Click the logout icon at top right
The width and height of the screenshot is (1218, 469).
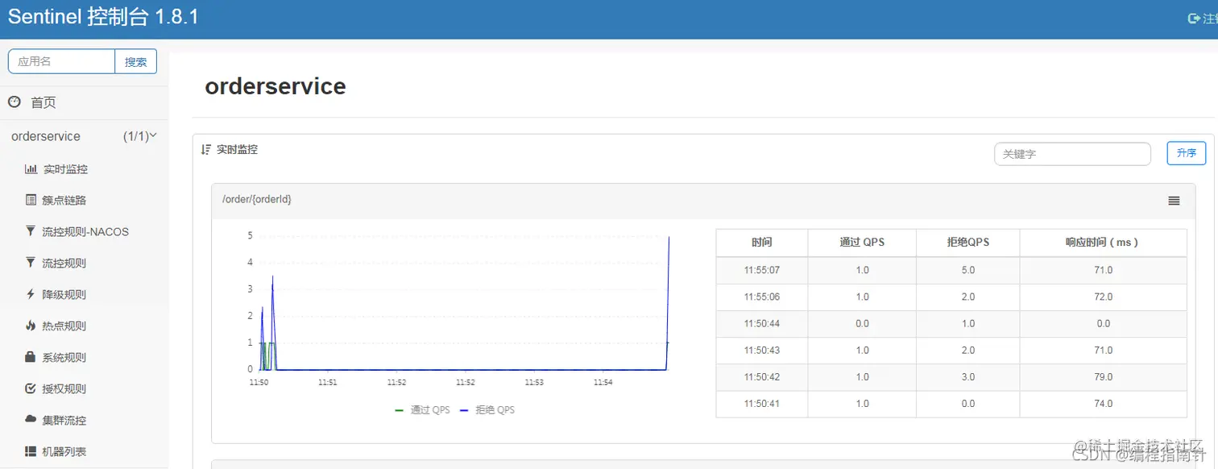click(1195, 18)
